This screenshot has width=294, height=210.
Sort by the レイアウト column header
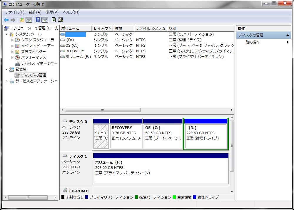pos(103,28)
